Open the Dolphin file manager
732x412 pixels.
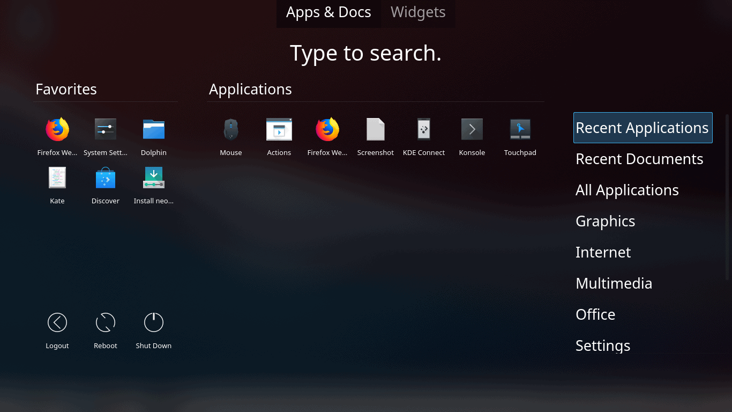click(x=154, y=130)
